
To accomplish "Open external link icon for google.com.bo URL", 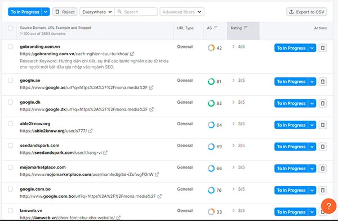I will (x=159, y=196).
